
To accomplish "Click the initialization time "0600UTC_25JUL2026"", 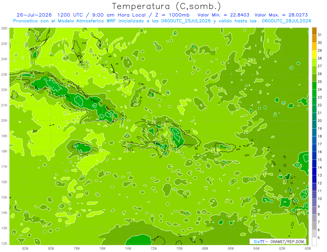I will [186, 21].
